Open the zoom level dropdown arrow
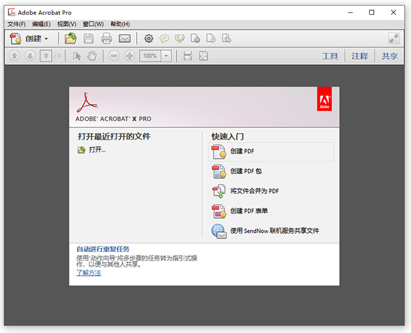The image size is (411, 333). [166, 56]
